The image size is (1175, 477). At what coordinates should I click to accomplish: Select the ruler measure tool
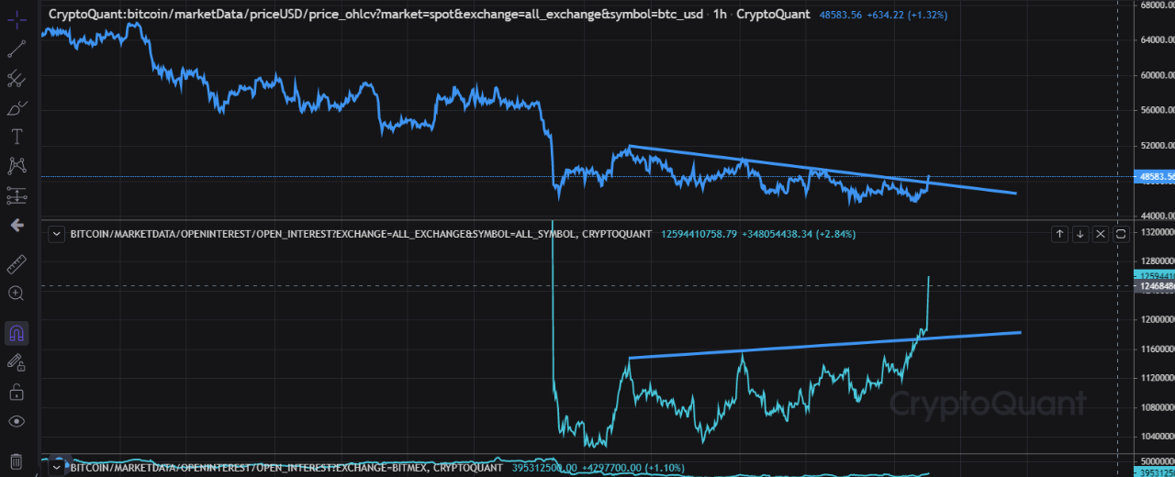(17, 265)
